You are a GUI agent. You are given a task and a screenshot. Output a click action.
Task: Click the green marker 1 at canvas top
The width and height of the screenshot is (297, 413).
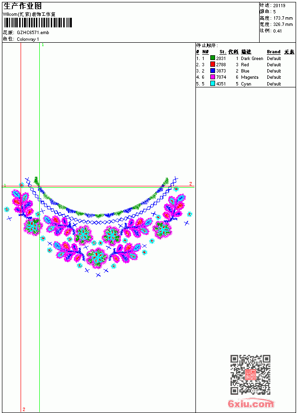pyautogui.click(x=43, y=45)
